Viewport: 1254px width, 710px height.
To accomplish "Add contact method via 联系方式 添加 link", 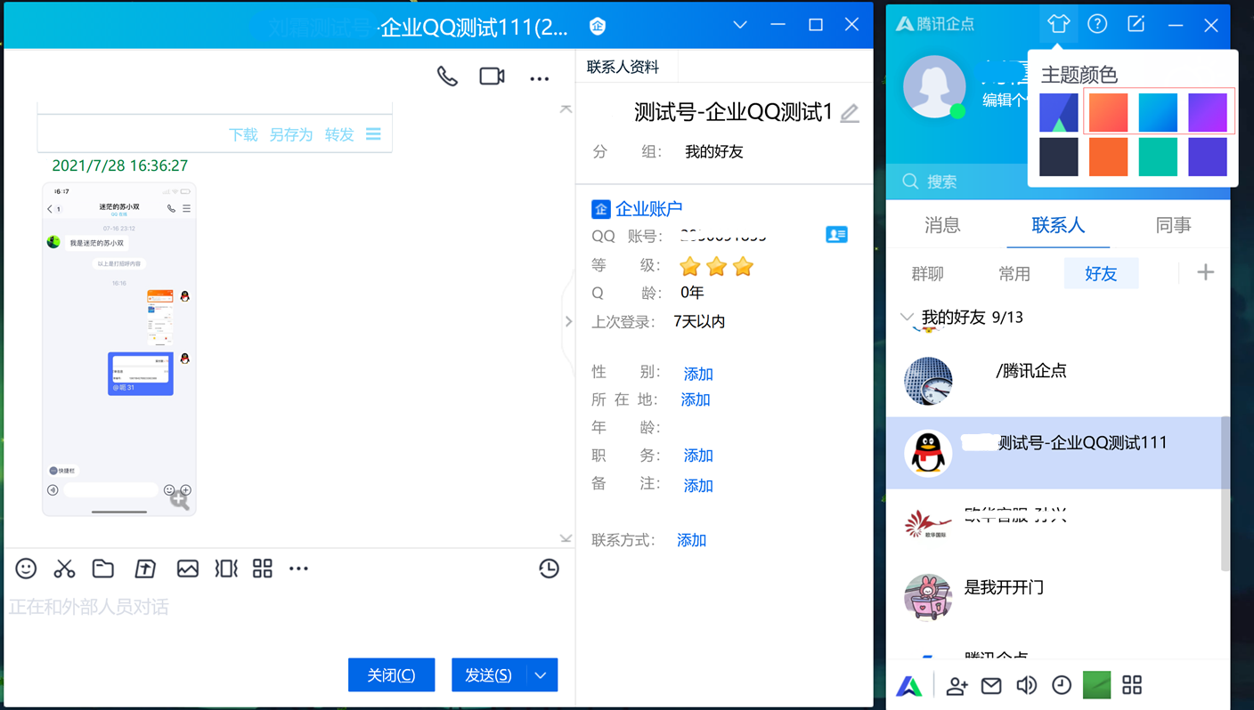I will [x=691, y=540].
